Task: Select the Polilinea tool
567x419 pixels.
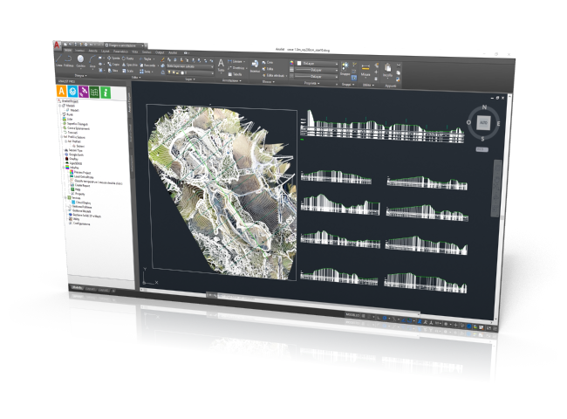Action: (69, 61)
